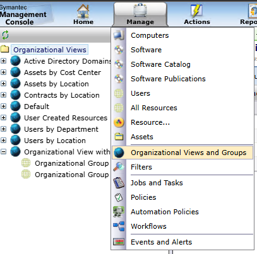Click the green refresh icon
The height and width of the screenshot is (254, 257).
(x=5, y=35)
